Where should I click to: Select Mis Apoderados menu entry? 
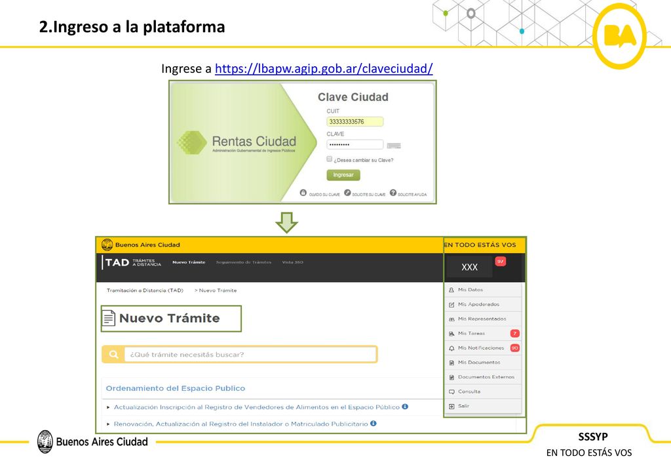(483, 304)
